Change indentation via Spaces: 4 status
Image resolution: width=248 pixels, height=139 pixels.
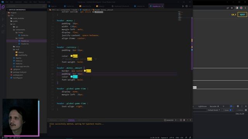(164, 137)
